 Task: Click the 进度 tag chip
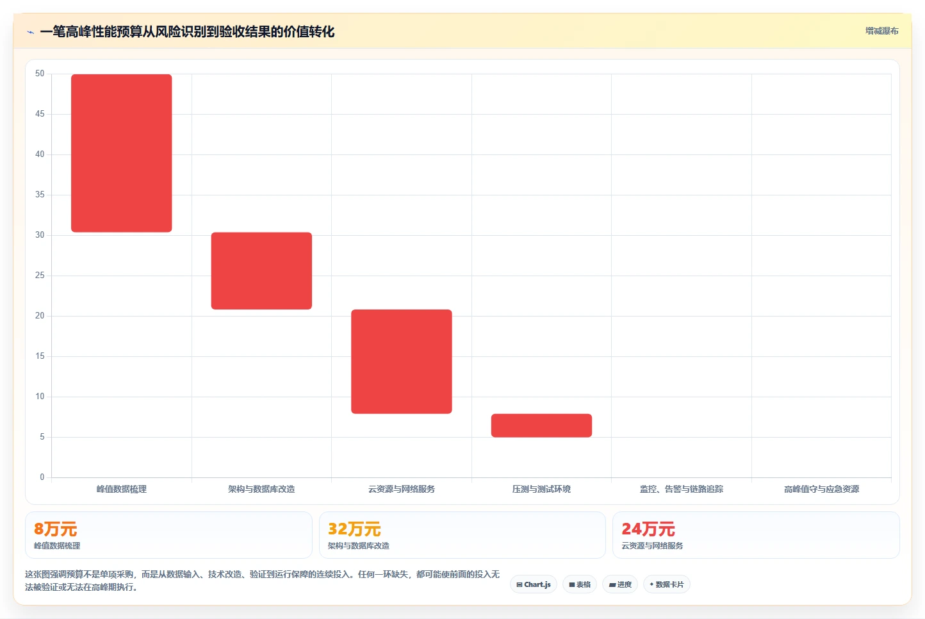pos(620,584)
